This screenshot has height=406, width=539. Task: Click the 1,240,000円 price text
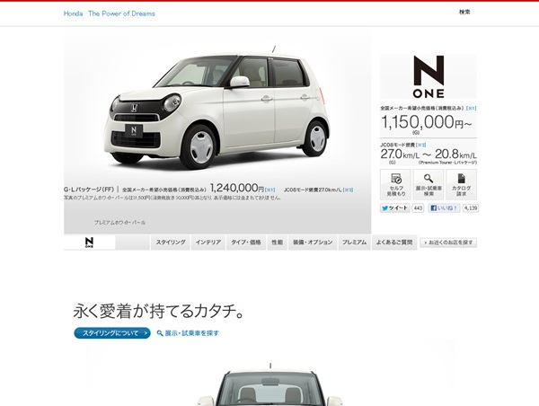237,188
